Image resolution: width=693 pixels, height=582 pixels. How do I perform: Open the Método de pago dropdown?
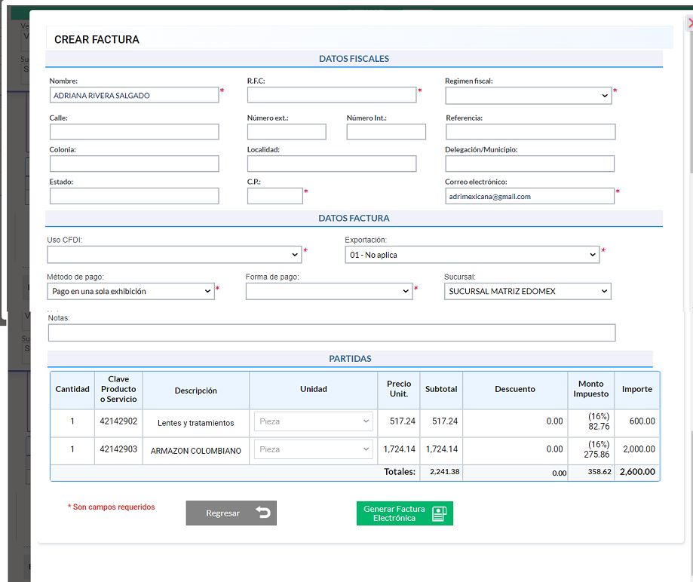pos(130,291)
